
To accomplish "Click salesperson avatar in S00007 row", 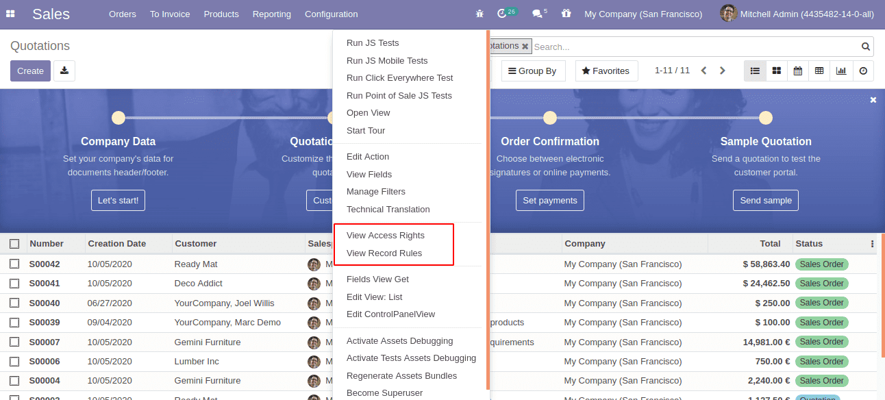I will pos(314,342).
